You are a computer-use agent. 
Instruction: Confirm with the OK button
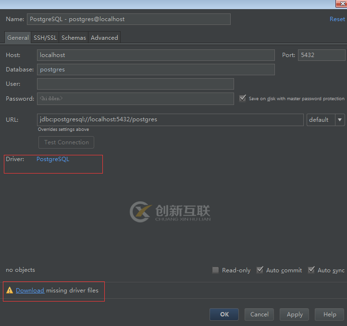coord(224,314)
